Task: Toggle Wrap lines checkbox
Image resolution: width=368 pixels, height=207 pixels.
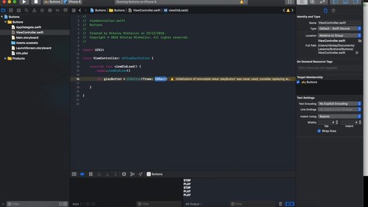Action: point(319,131)
